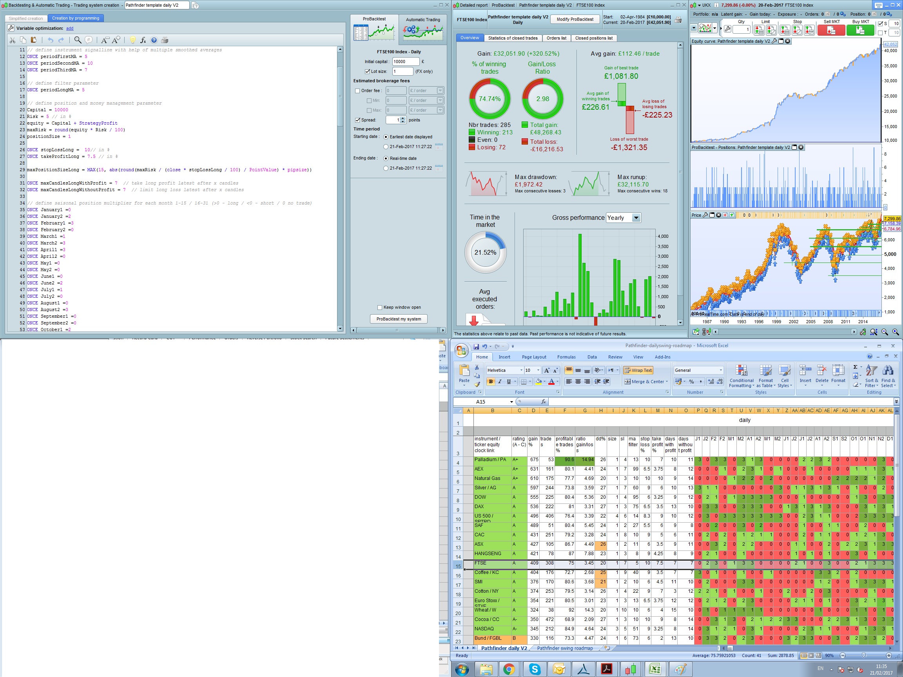The height and width of the screenshot is (677, 903).
Task: Uncheck the Spread checkbox
Action: click(357, 120)
